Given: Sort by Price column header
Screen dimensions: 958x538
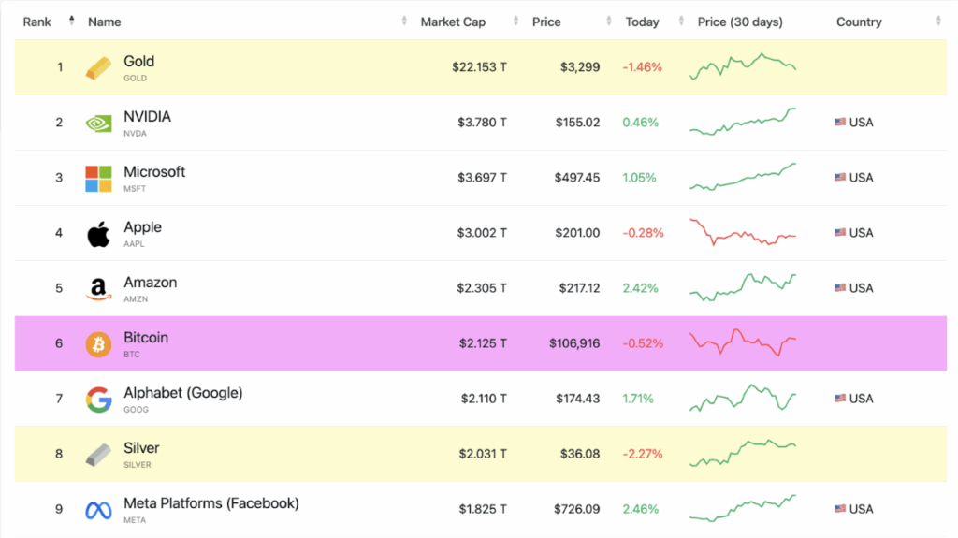Looking at the screenshot, I should [546, 22].
